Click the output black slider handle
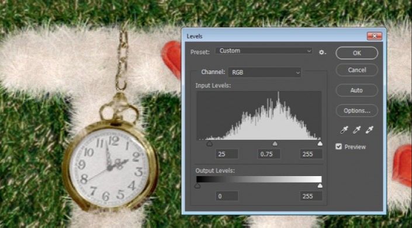 coord(198,186)
